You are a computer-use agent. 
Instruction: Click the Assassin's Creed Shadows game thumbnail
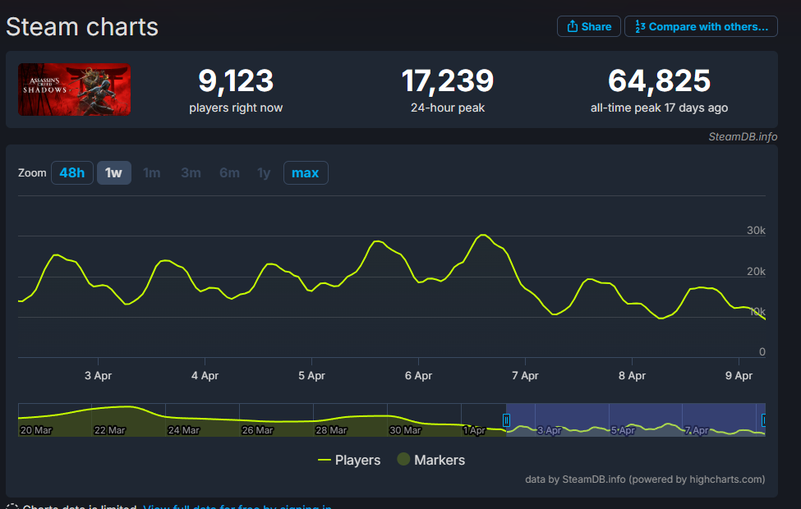click(74, 89)
